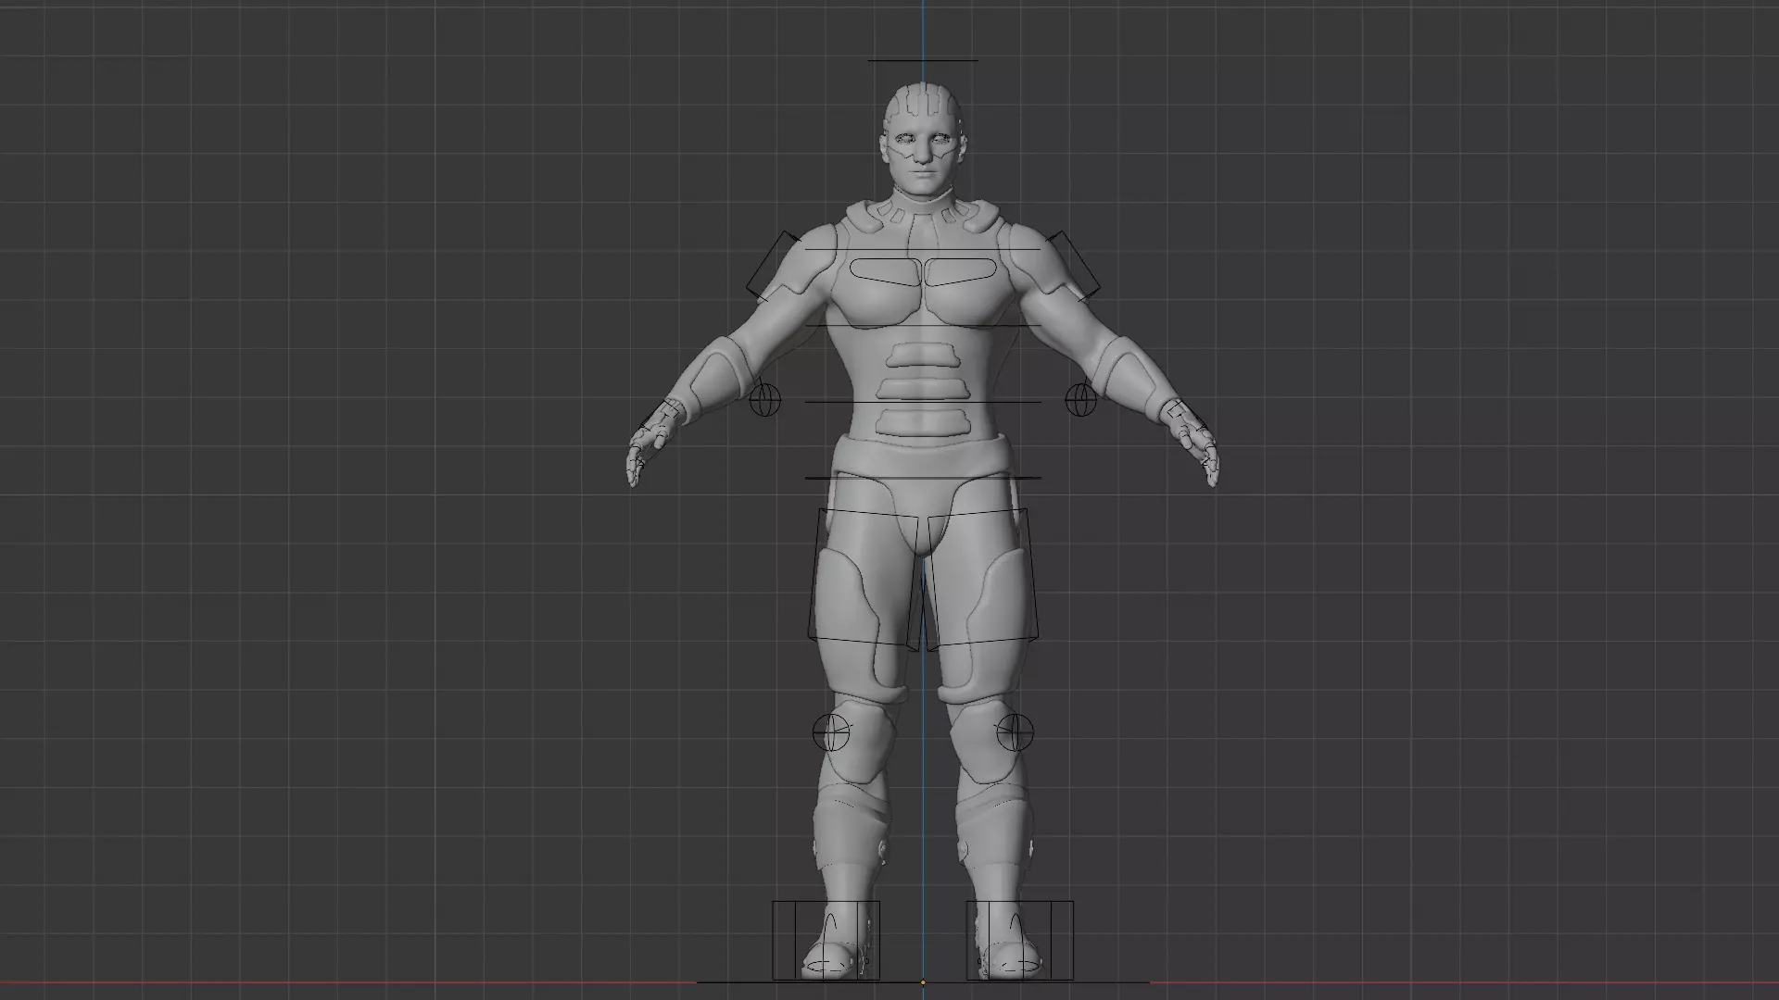Select the box-shaped shoulder control on the screen-right shoulder
The width and height of the screenshot is (1779, 1000).
[1073, 266]
